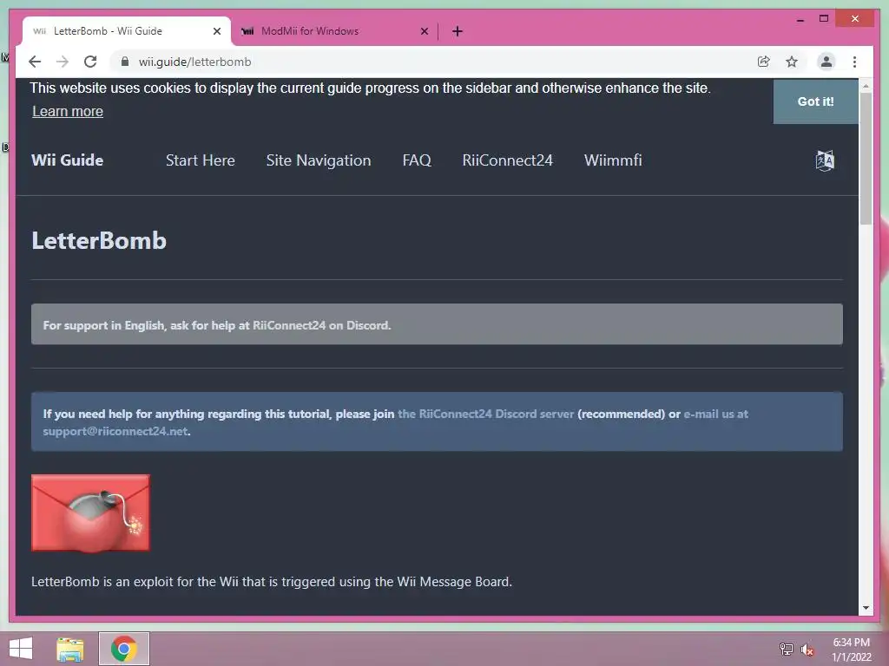Open the network tray icon

click(787, 649)
